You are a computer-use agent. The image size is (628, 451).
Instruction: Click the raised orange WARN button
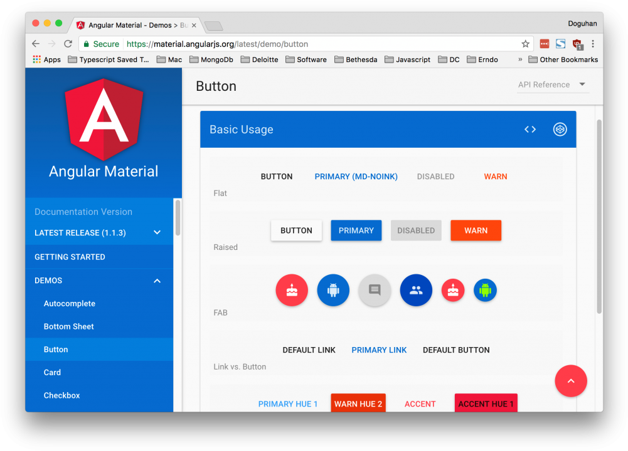click(x=476, y=231)
